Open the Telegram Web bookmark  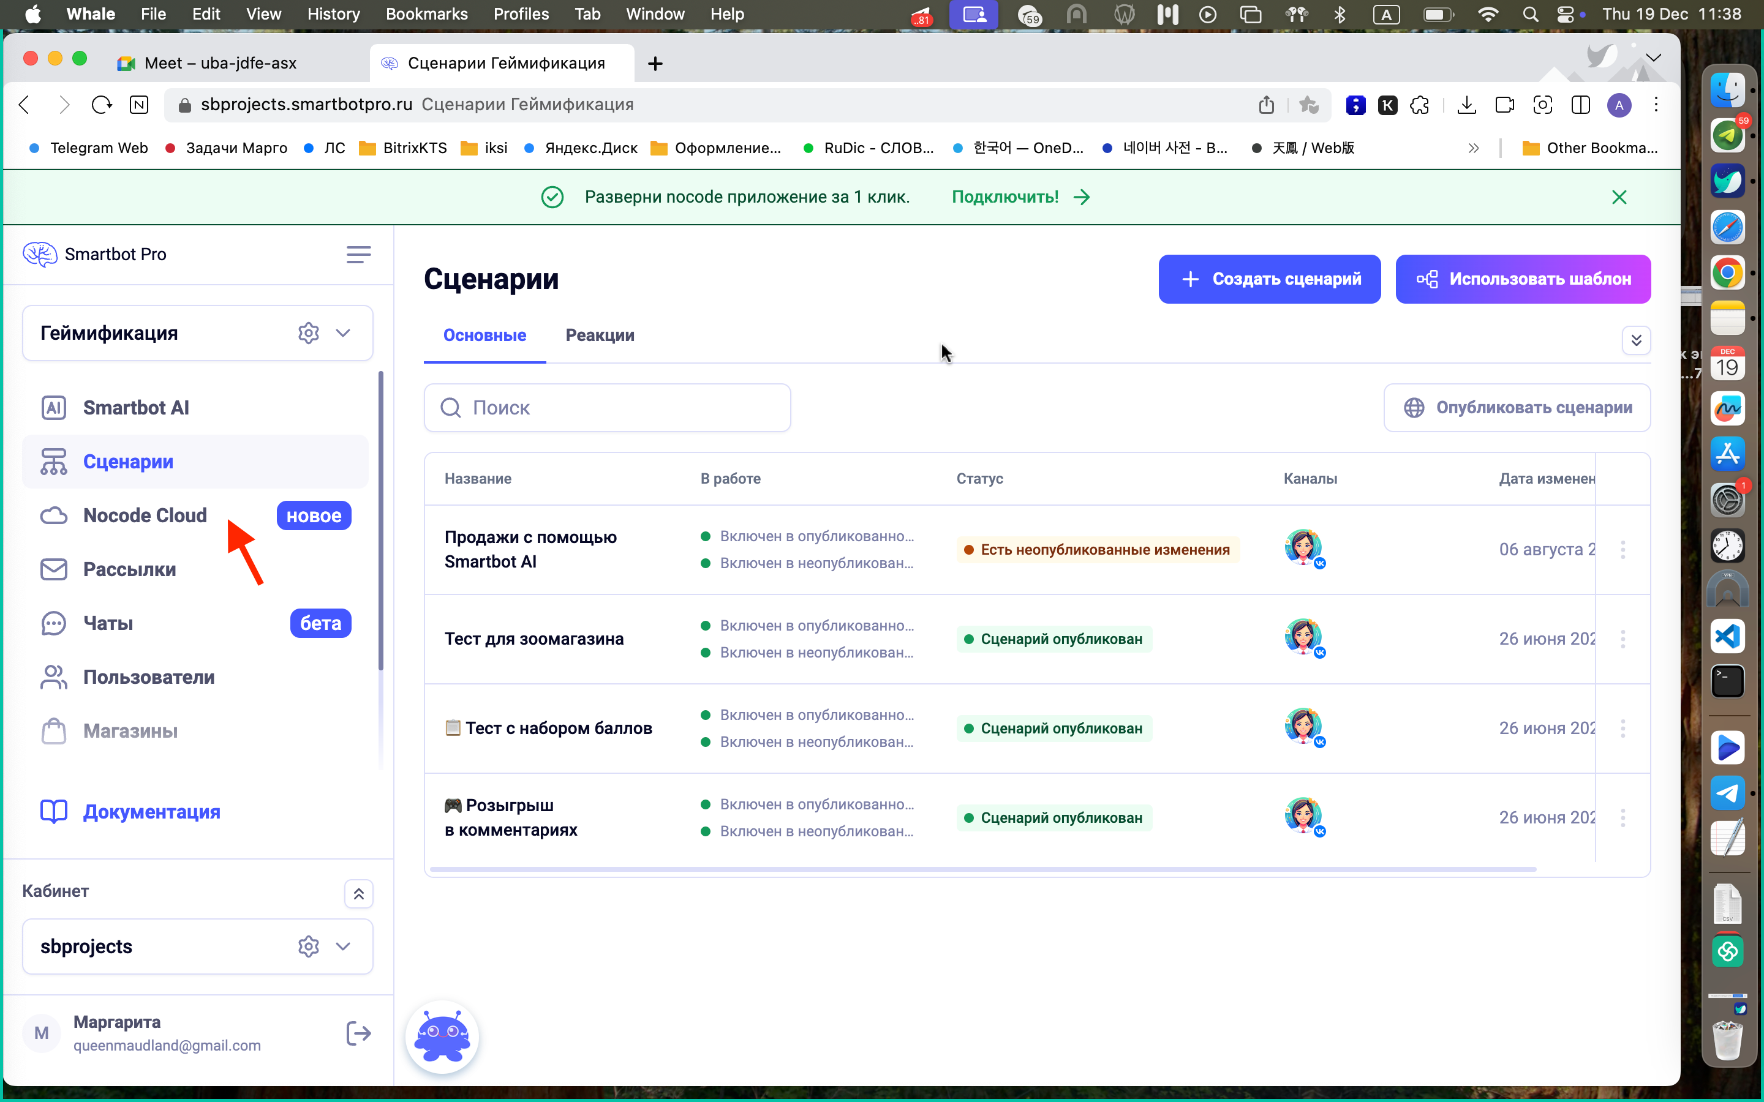[88, 148]
